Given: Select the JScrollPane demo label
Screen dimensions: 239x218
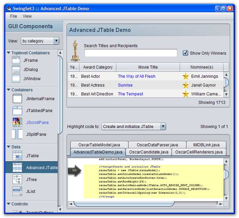Looking at the screenshot, I should click(x=38, y=122).
